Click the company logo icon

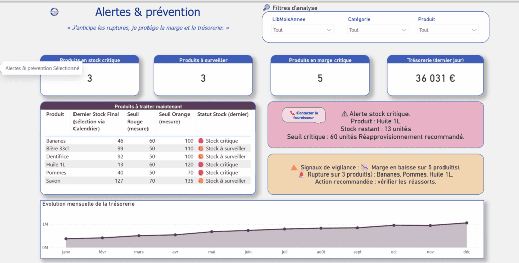(x=54, y=12)
